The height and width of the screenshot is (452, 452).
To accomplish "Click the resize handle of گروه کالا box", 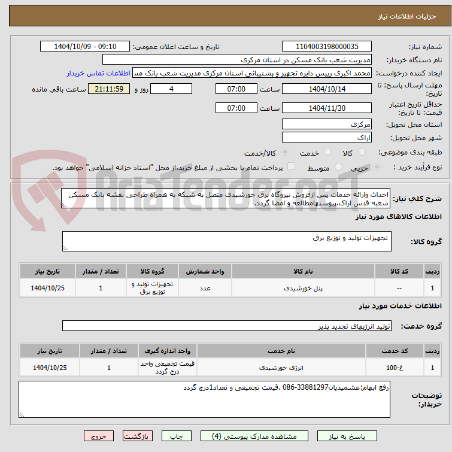I will click(x=65, y=248).
